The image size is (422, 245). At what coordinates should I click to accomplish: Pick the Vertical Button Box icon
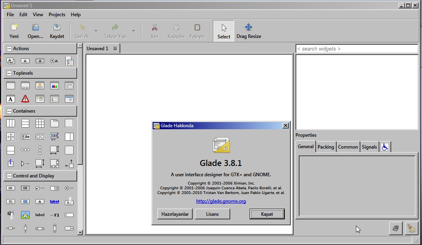40,150
